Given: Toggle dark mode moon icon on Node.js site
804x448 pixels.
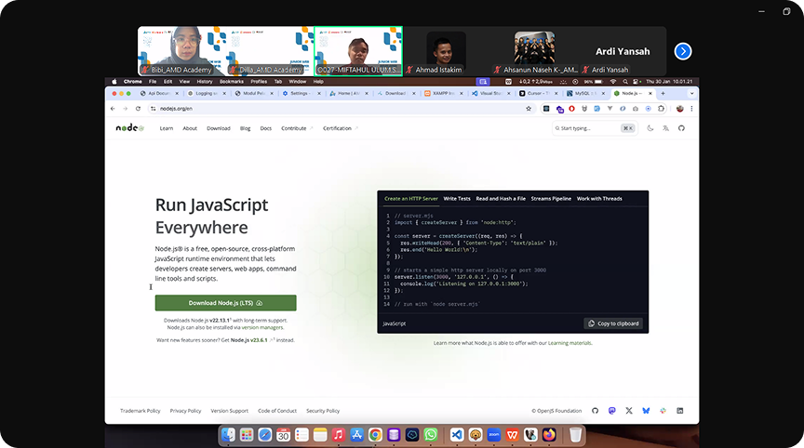Looking at the screenshot, I should [650, 128].
